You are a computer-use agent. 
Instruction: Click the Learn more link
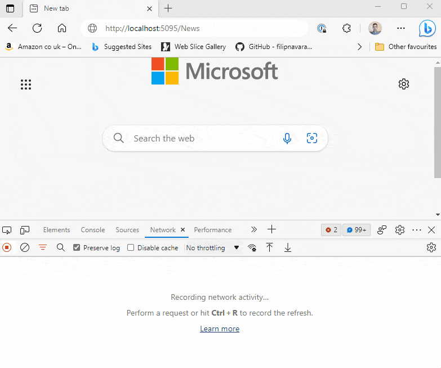point(220,329)
